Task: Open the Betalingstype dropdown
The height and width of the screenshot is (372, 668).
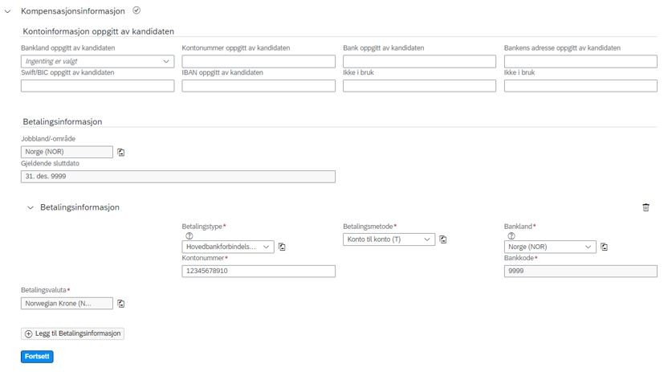Action: click(x=228, y=247)
